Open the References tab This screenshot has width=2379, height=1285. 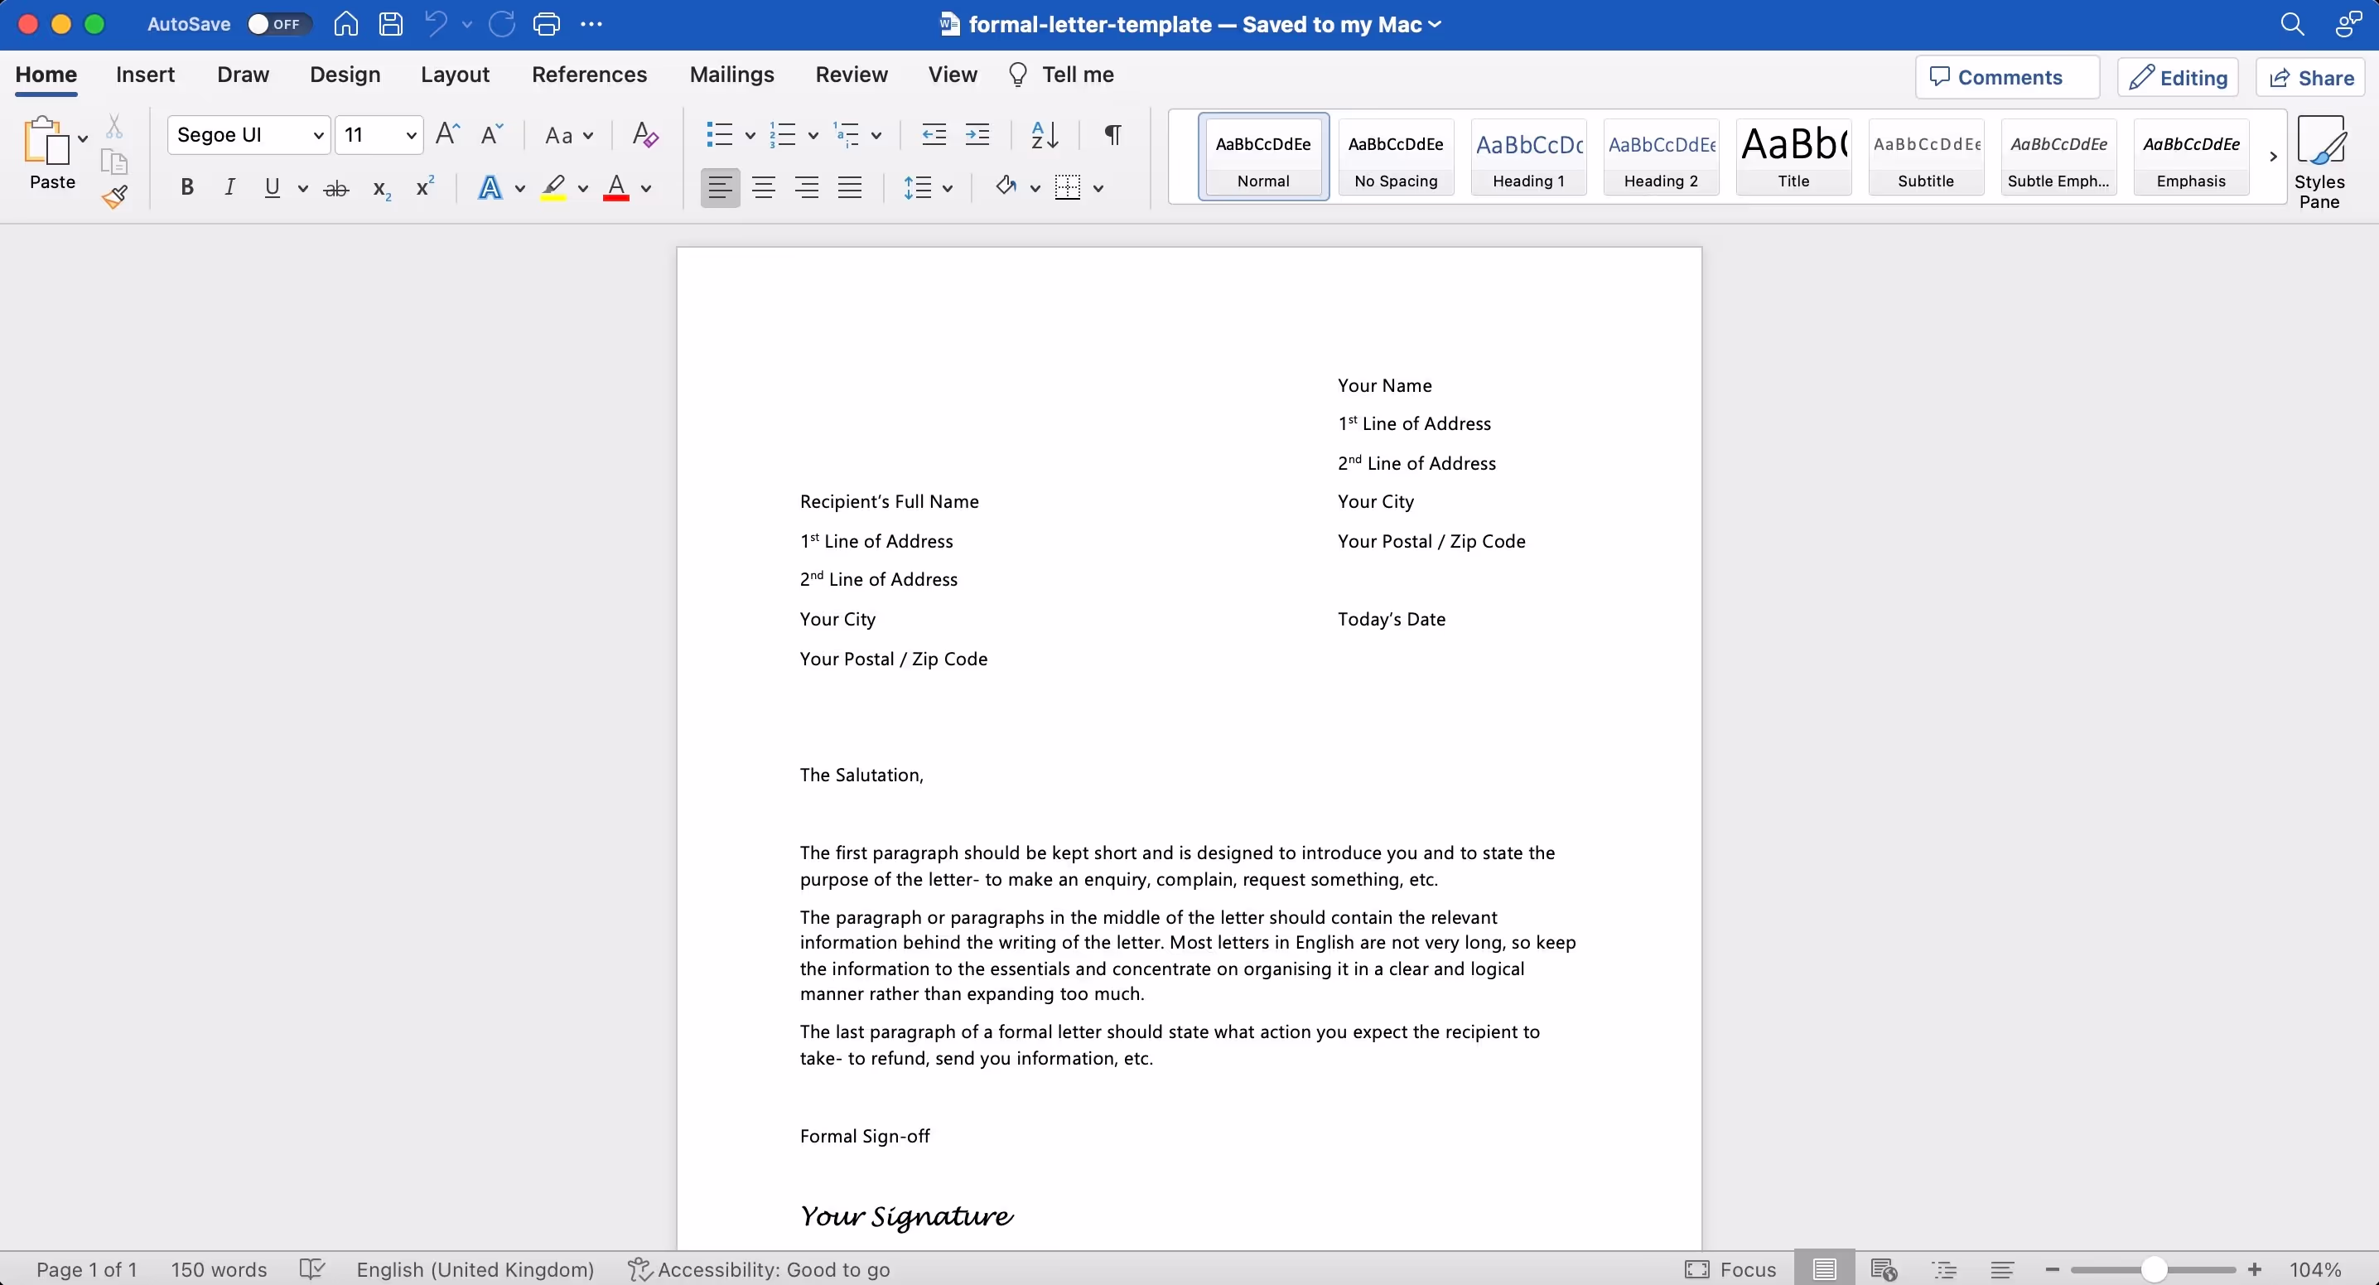(589, 75)
